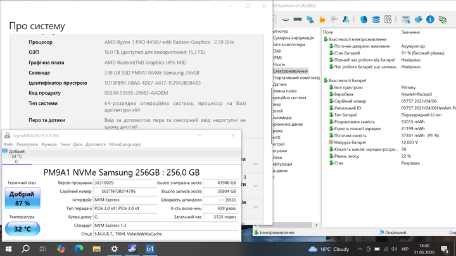Show hidden tray icons chevron
Image resolution: width=456 pixels, height=256 pixels.
coord(360,249)
